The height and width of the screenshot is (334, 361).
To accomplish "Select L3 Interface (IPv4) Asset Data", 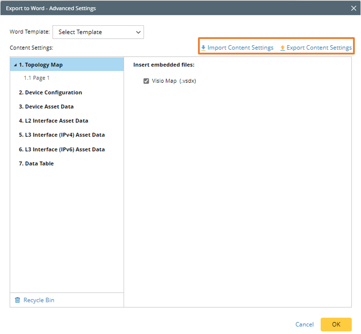I will coord(62,135).
